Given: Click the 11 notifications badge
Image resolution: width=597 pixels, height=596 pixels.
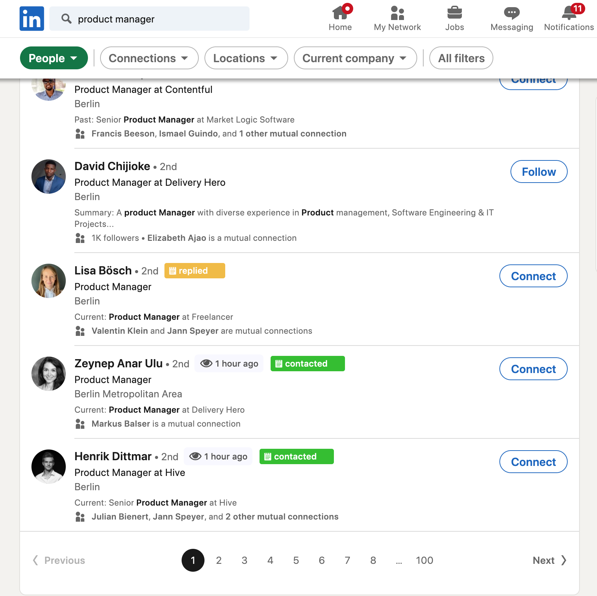Looking at the screenshot, I should [578, 8].
